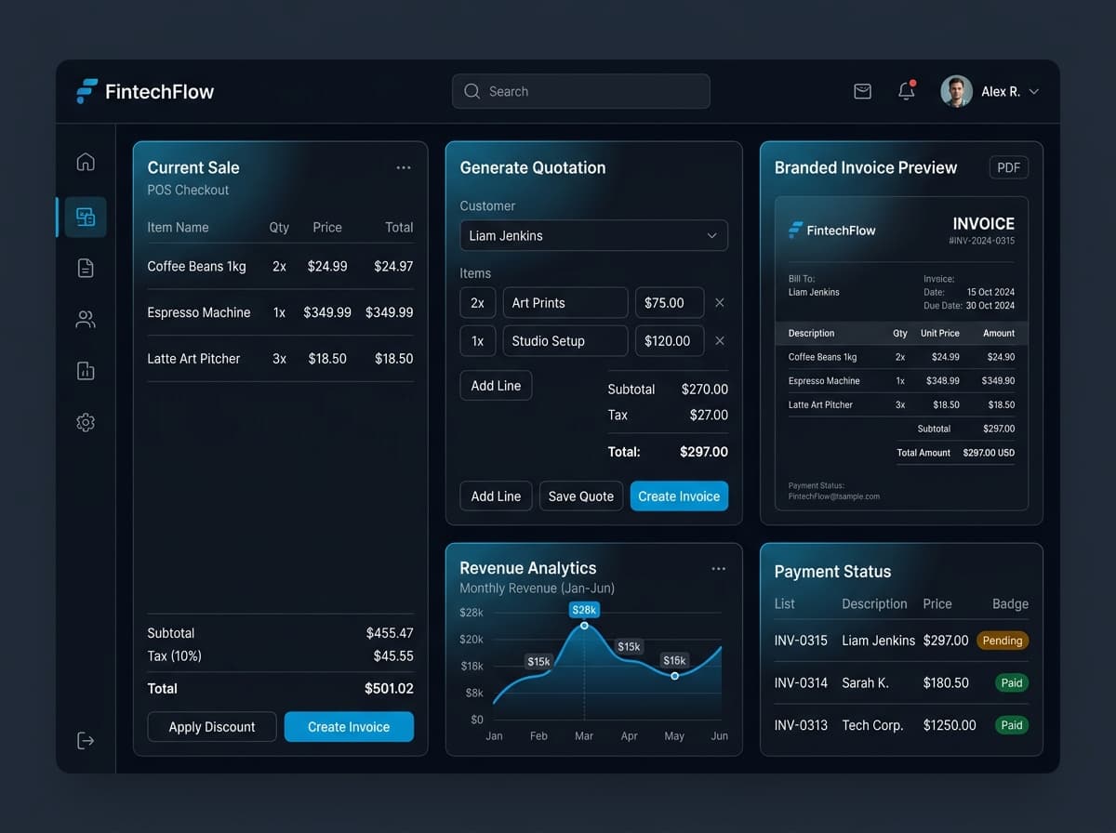The height and width of the screenshot is (833, 1116).
Task: Edit the $75.00 price field
Action: point(670,303)
